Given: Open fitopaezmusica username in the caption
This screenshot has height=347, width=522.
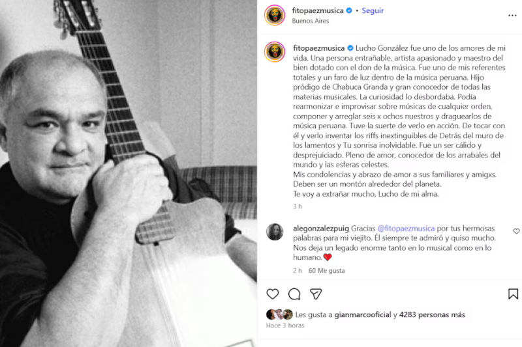Looking at the screenshot, I should click(x=318, y=48).
